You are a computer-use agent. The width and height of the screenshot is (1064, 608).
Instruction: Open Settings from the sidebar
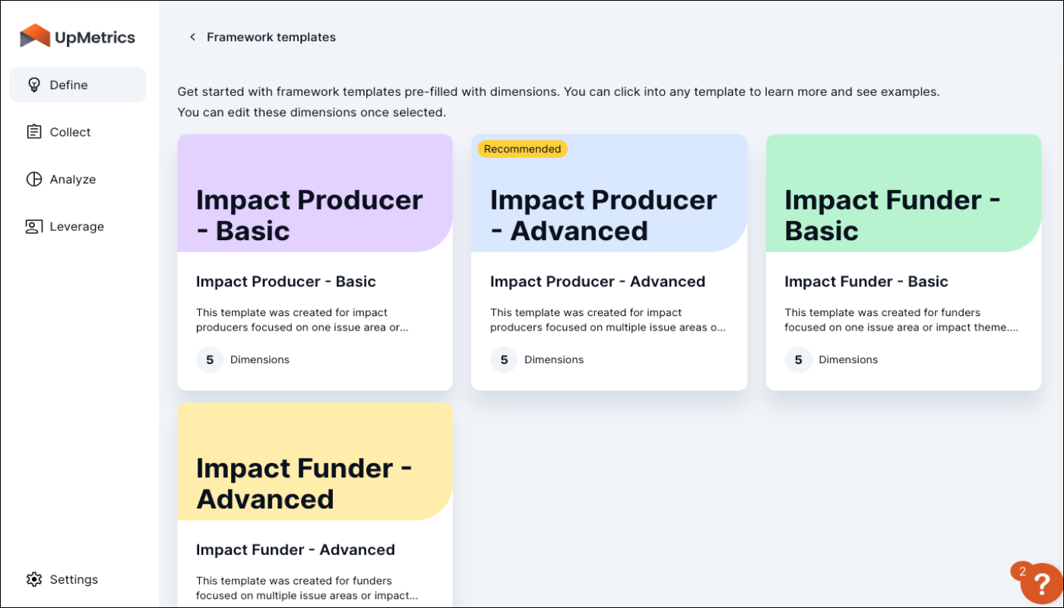[x=74, y=579]
